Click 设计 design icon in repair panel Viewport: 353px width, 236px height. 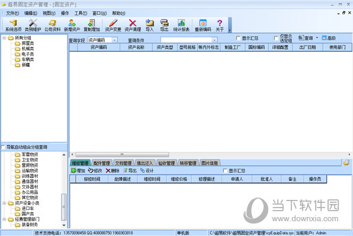tap(147, 170)
